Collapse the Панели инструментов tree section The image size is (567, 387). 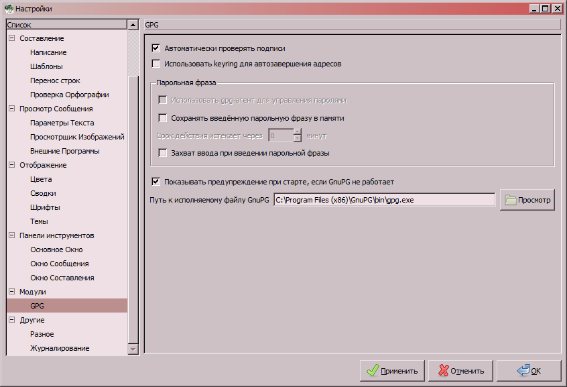point(11,235)
